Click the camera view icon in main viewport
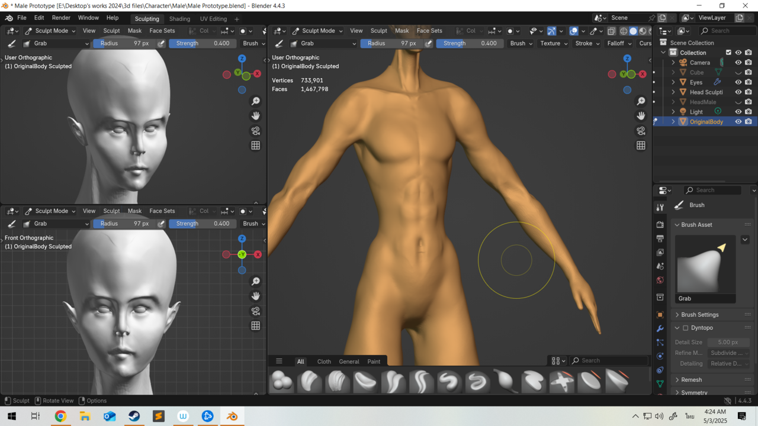Viewport: 758px width, 426px height. tap(641, 131)
